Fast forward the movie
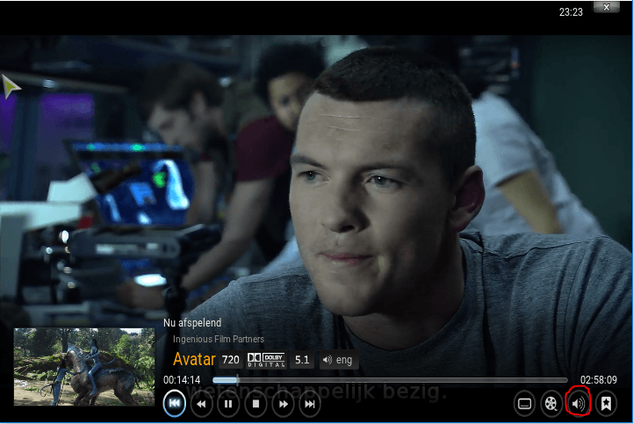This screenshot has height=424, width=633. [x=283, y=404]
